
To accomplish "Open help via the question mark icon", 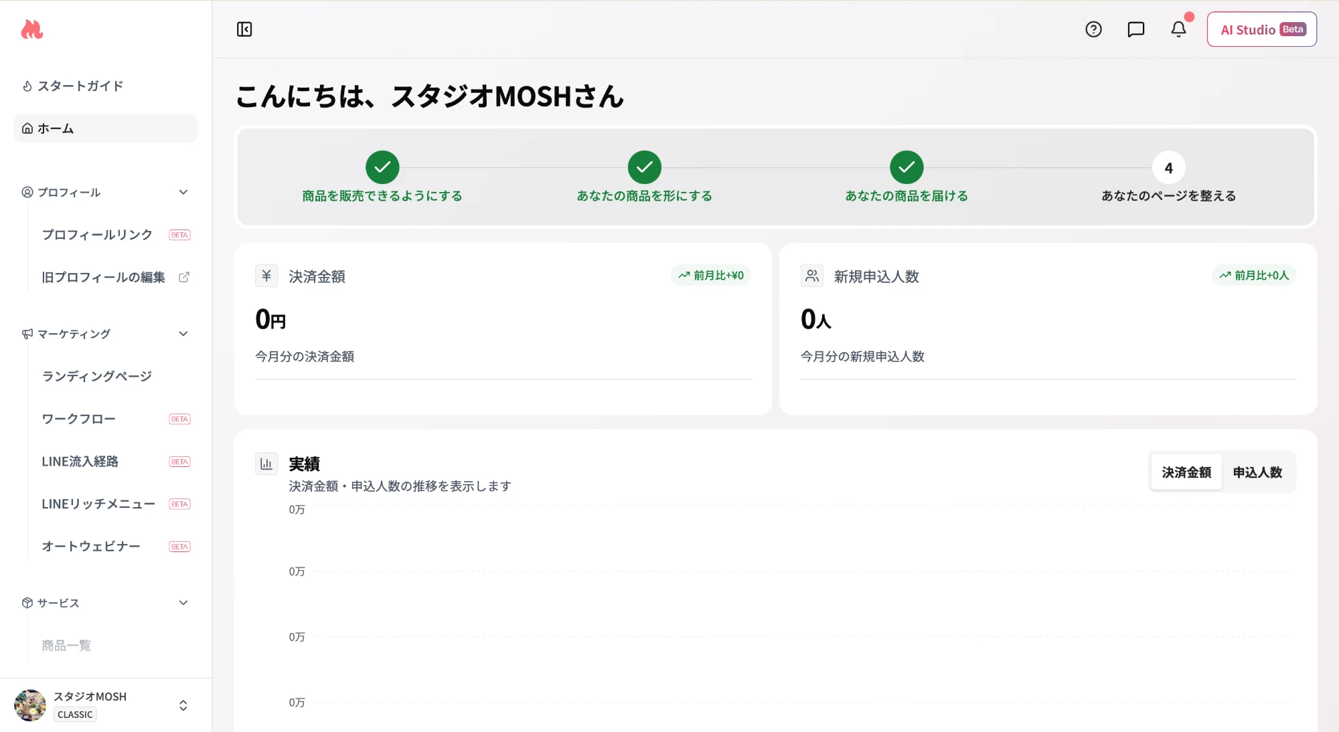I will 1093,29.
